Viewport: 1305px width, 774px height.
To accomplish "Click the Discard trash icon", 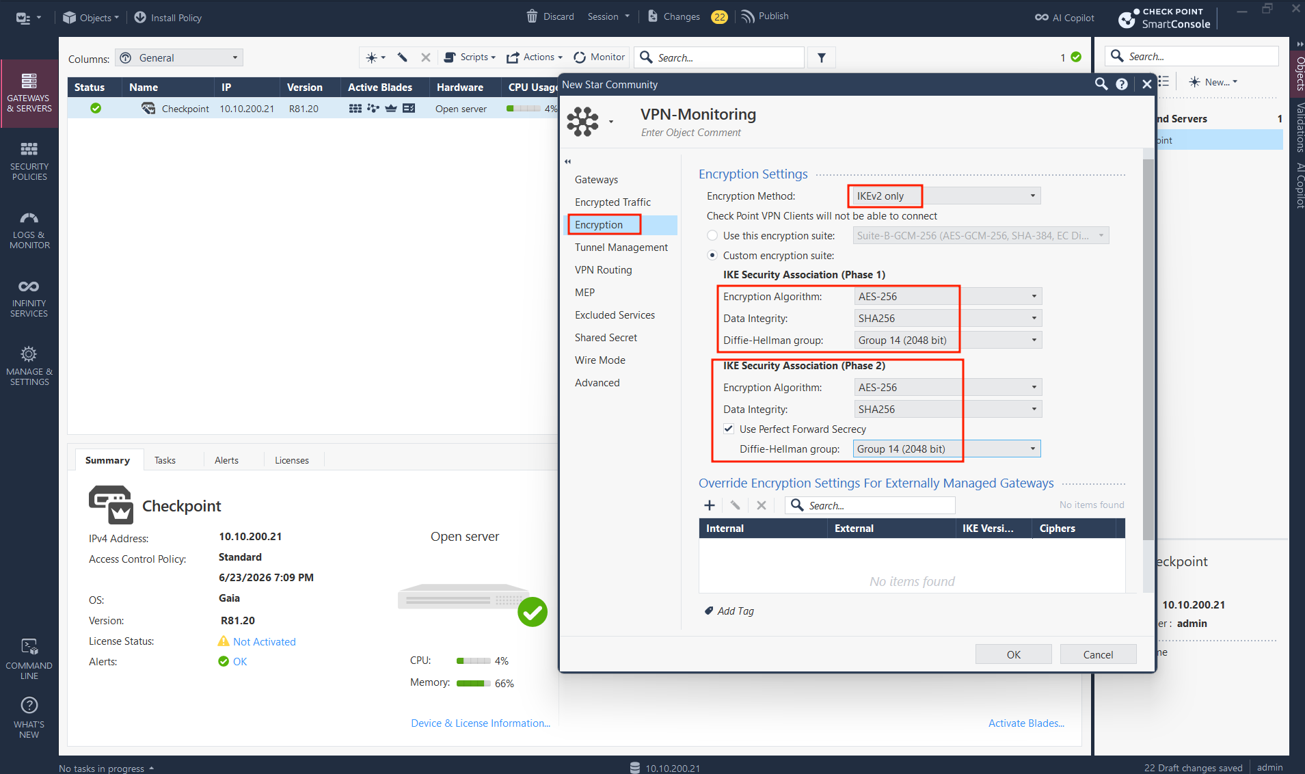I will coord(532,16).
